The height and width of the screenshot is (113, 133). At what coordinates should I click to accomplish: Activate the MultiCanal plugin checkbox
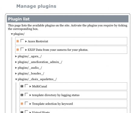26,86
